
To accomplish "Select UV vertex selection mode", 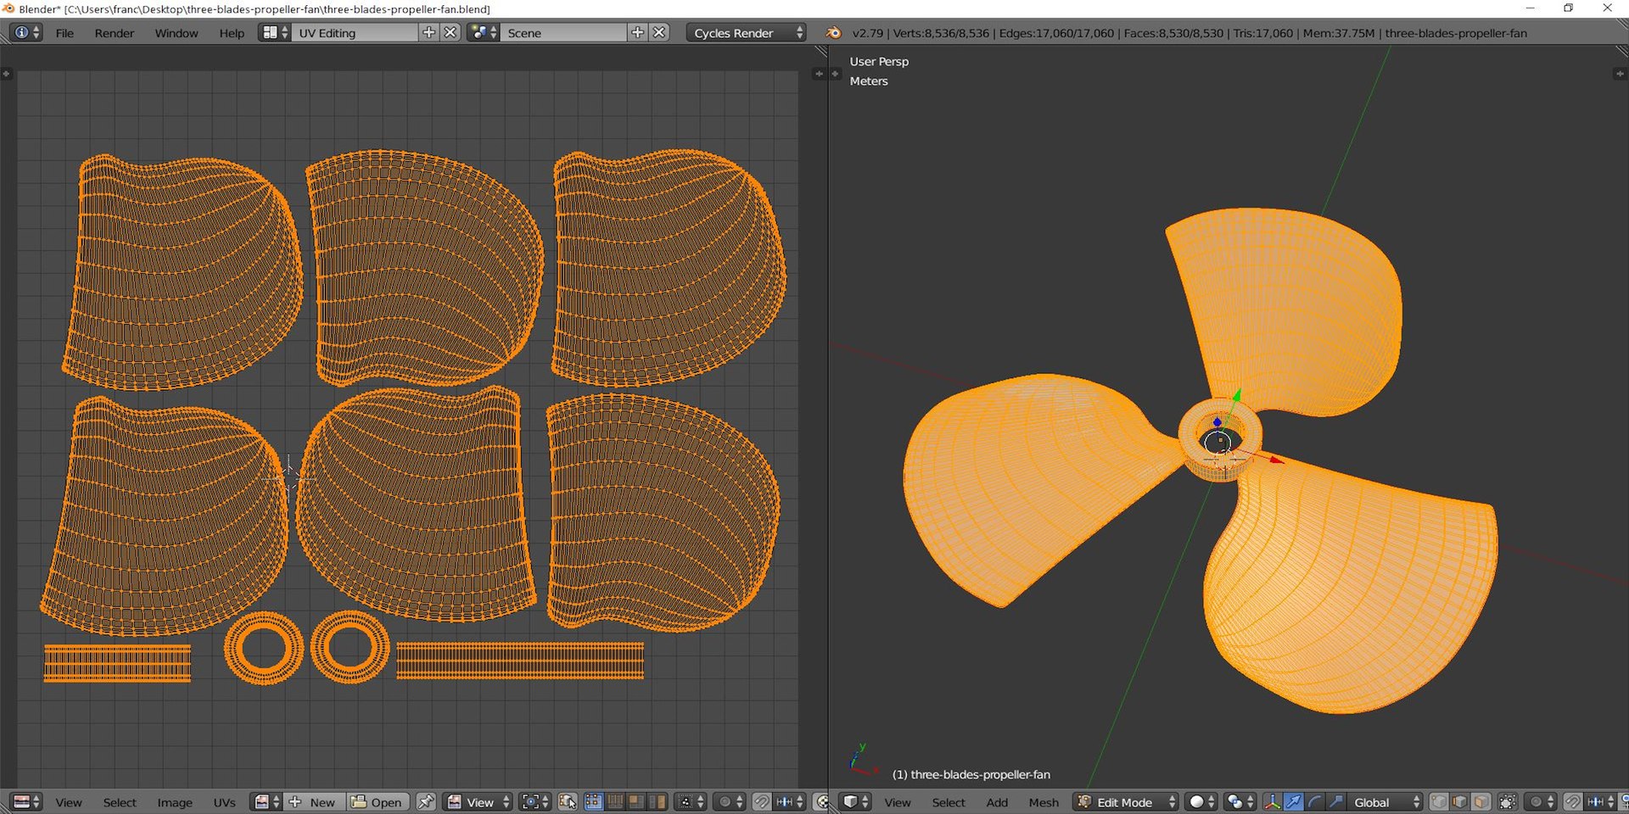I will [593, 802].
